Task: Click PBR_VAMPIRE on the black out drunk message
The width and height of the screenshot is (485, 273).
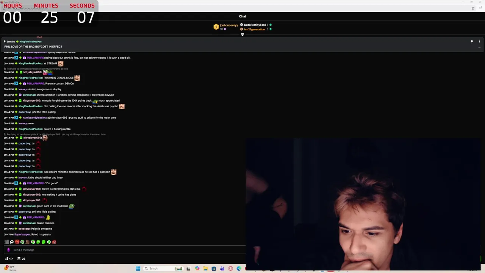Action: point(35,58)
